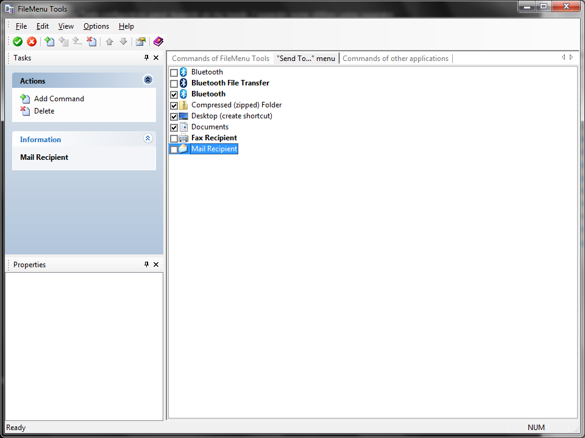
Task: Click the Add Submenu toolbar icon
Action: coord(63,41)
